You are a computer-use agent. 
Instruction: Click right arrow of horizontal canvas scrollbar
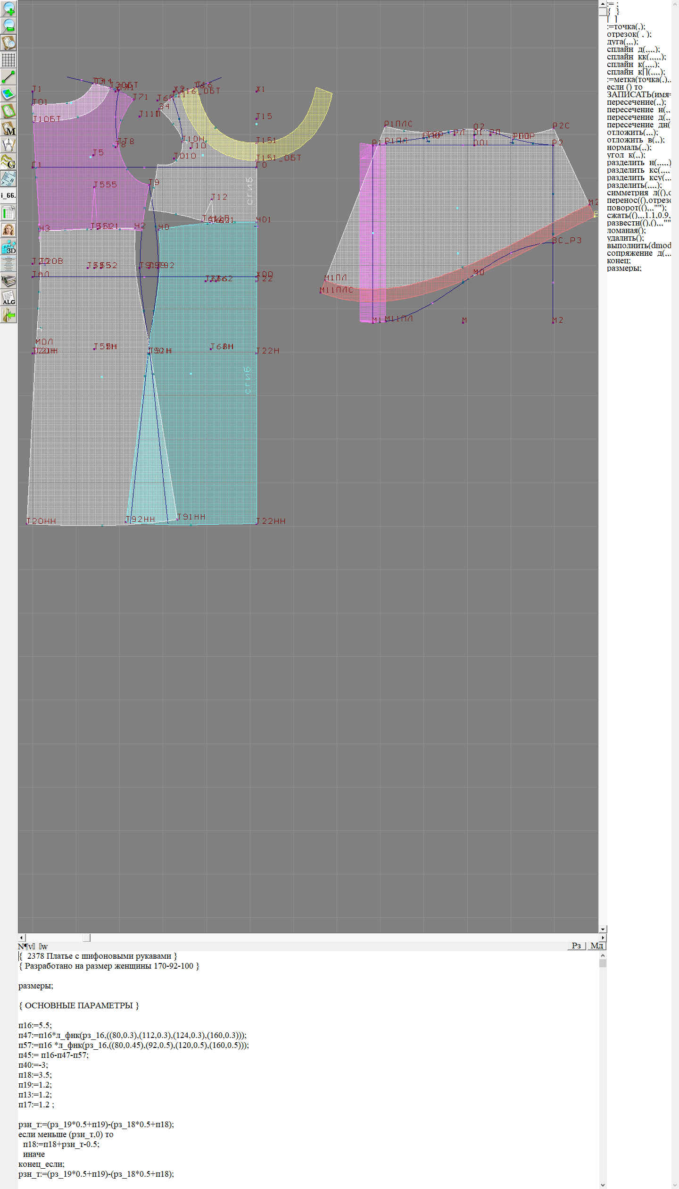click(x=603, y=938)
